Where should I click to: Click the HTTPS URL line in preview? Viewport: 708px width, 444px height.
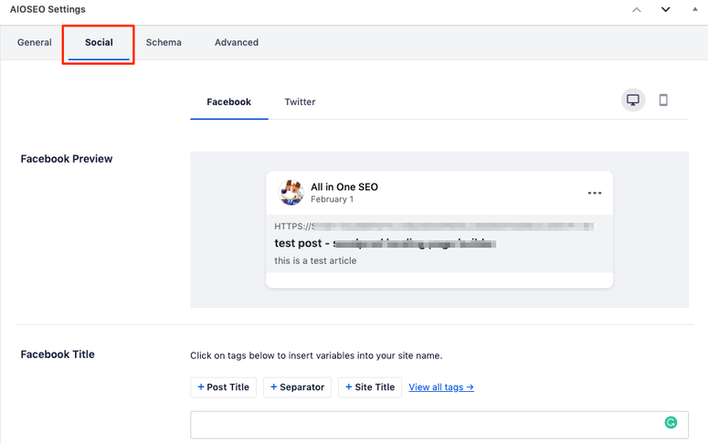pos(434,227)
